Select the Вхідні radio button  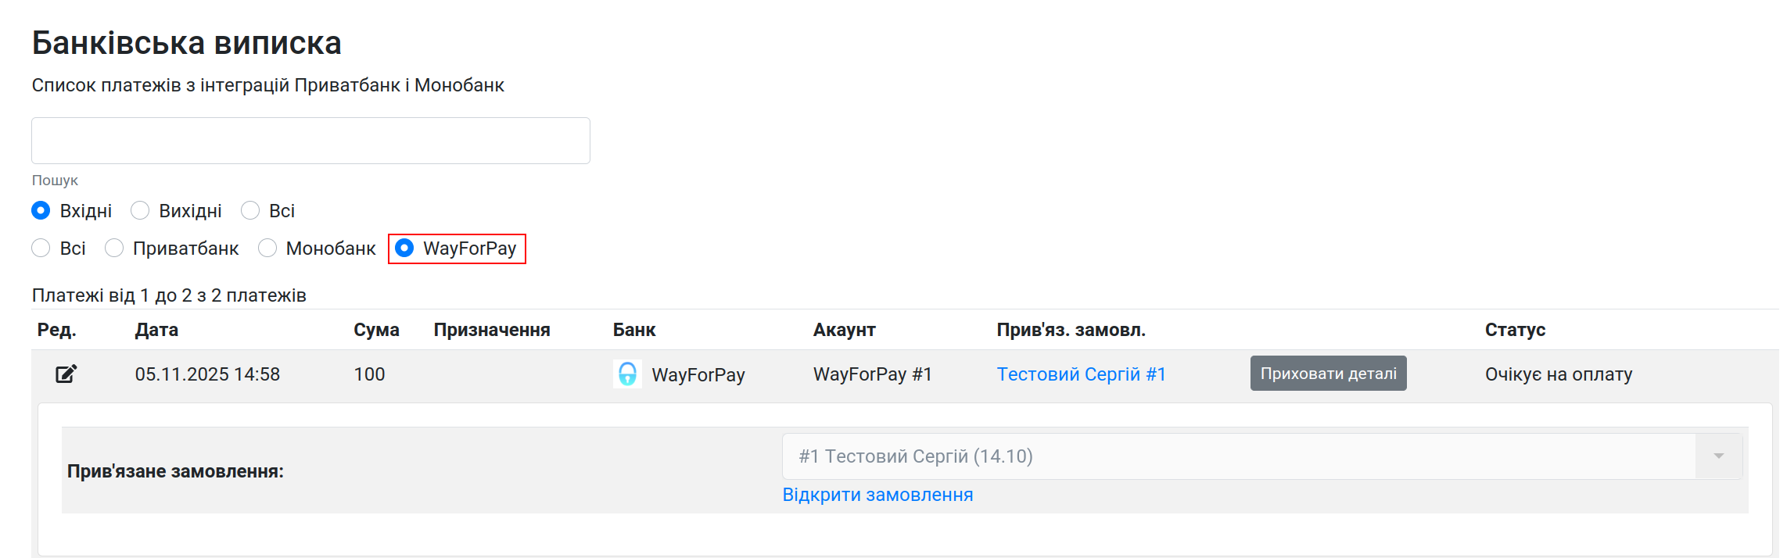click(41, 211)
